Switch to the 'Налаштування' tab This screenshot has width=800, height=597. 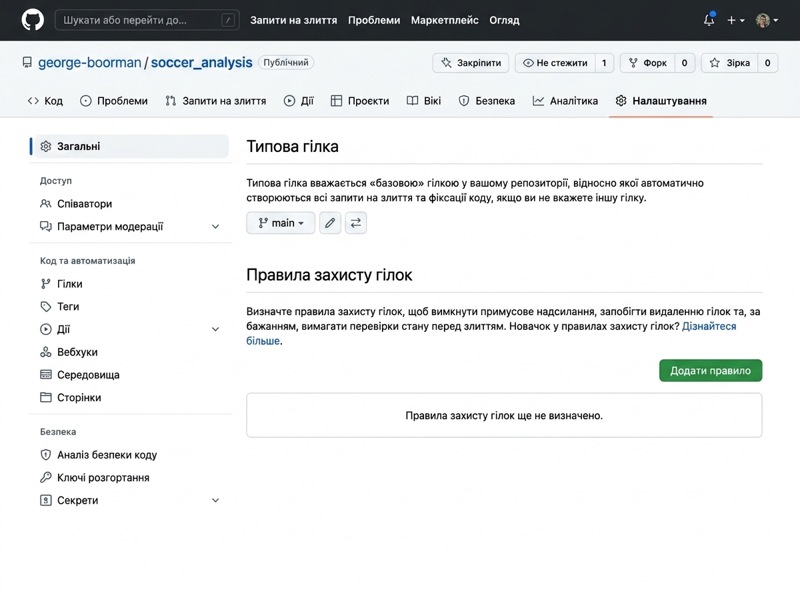[661, 101]
